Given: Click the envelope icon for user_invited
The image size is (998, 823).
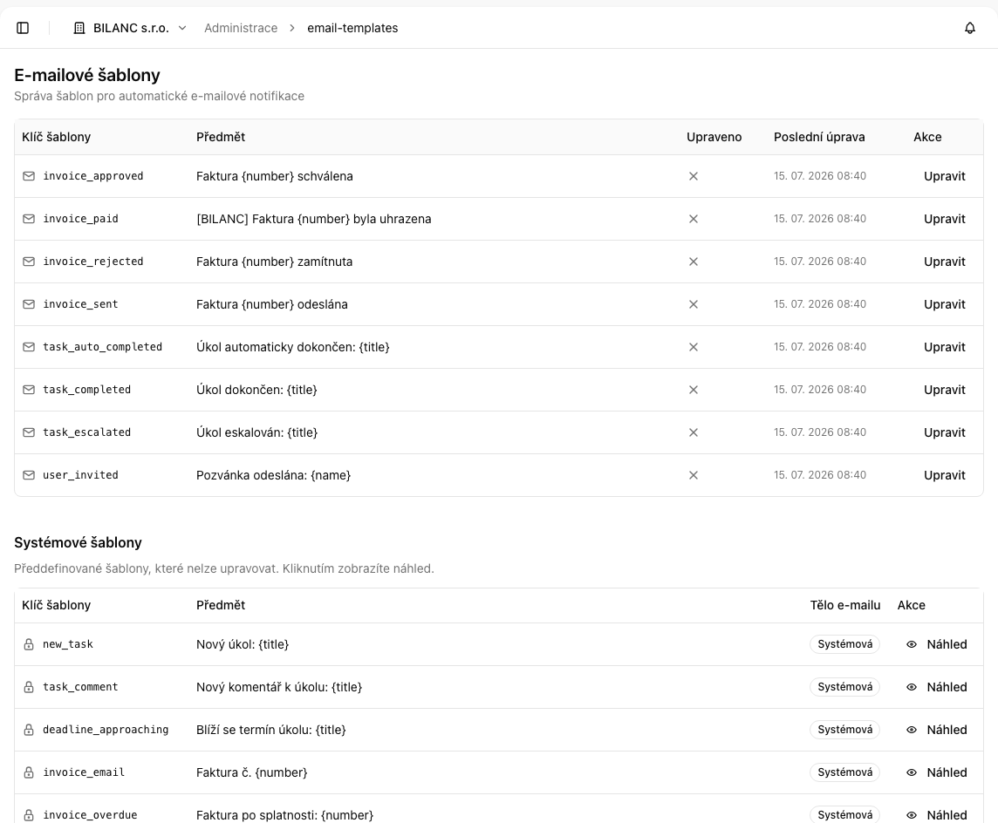Looking at the screenshot, I should click(29, 475).
